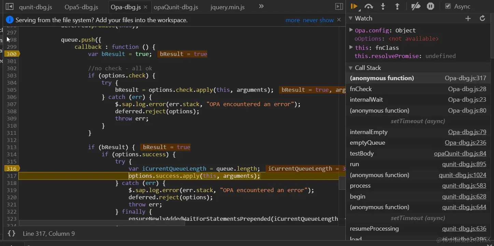Resume script execution
Image resolution: width=494 pixels, height=246 pixels.
[x=354, y=6]
